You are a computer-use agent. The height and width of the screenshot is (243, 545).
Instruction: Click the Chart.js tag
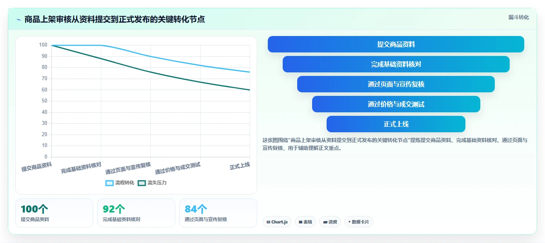pos(277,222)
